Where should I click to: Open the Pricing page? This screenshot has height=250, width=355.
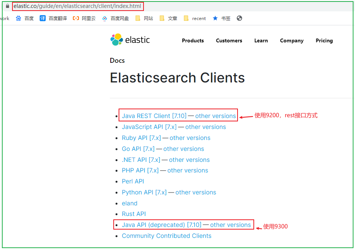pos(324,41)
